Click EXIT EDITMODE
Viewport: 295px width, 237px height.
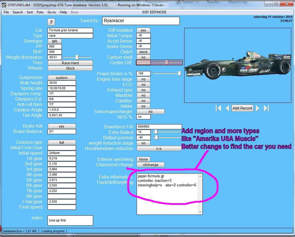pos(154,12)
